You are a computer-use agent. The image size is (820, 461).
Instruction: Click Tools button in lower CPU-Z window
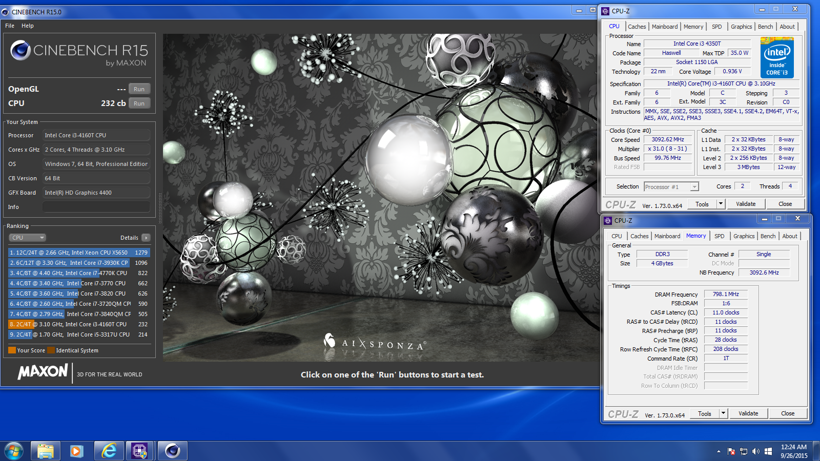tap(705, 413)
